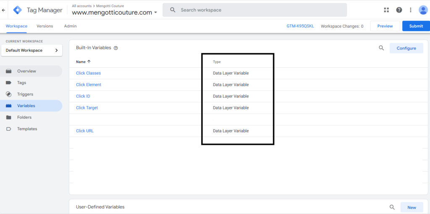430x214 pixels.
Task: Click the New button for User-Defined Variables
Action: [412, 207]
